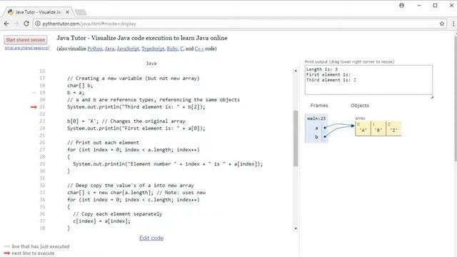Focus the pythontutor.com address bar
Image resolution: width=457 pixels, height=257 pixels.
pos(239,24)
